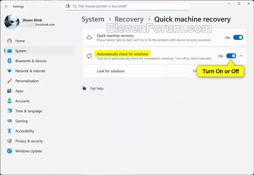The image size is (254, 175).
Task: Toggle Automatically check for solutions switch
Action: [231, 56]
